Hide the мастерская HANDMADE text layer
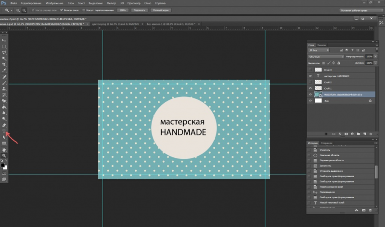The image size is (385, 227). click(x=310, y=76)
